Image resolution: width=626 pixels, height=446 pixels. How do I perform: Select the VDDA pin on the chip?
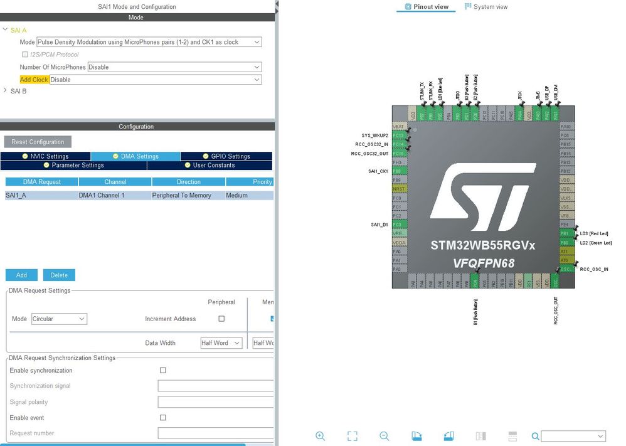pos(399,243)
